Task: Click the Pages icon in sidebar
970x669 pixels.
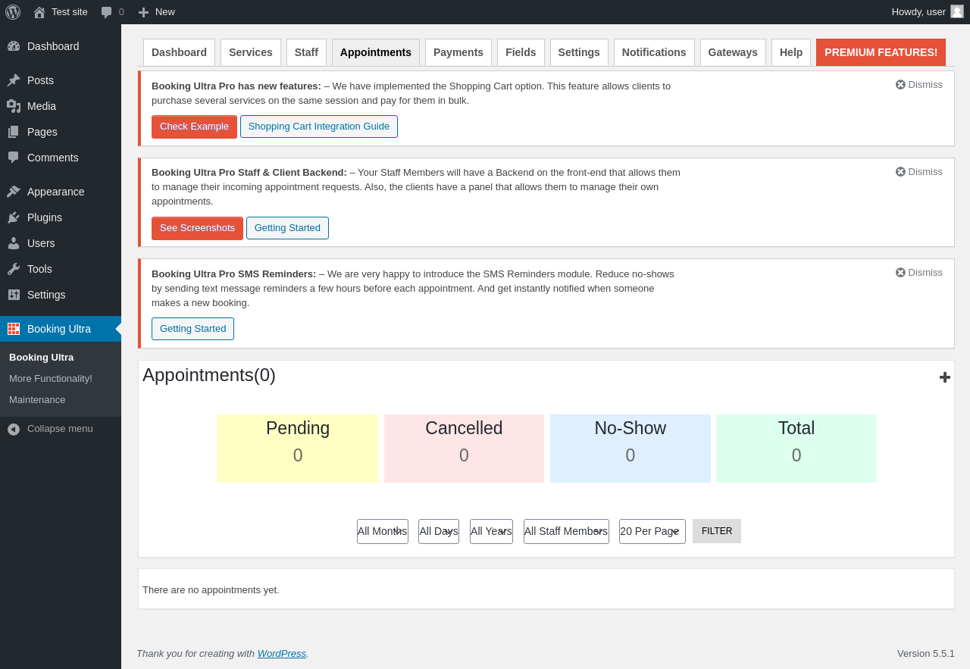Action: click(14, 132)
